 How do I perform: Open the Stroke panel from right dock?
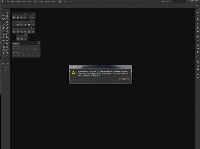click(x=198, y=45)
